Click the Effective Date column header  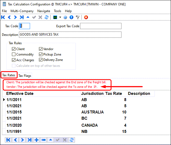(x=20, y=94)
